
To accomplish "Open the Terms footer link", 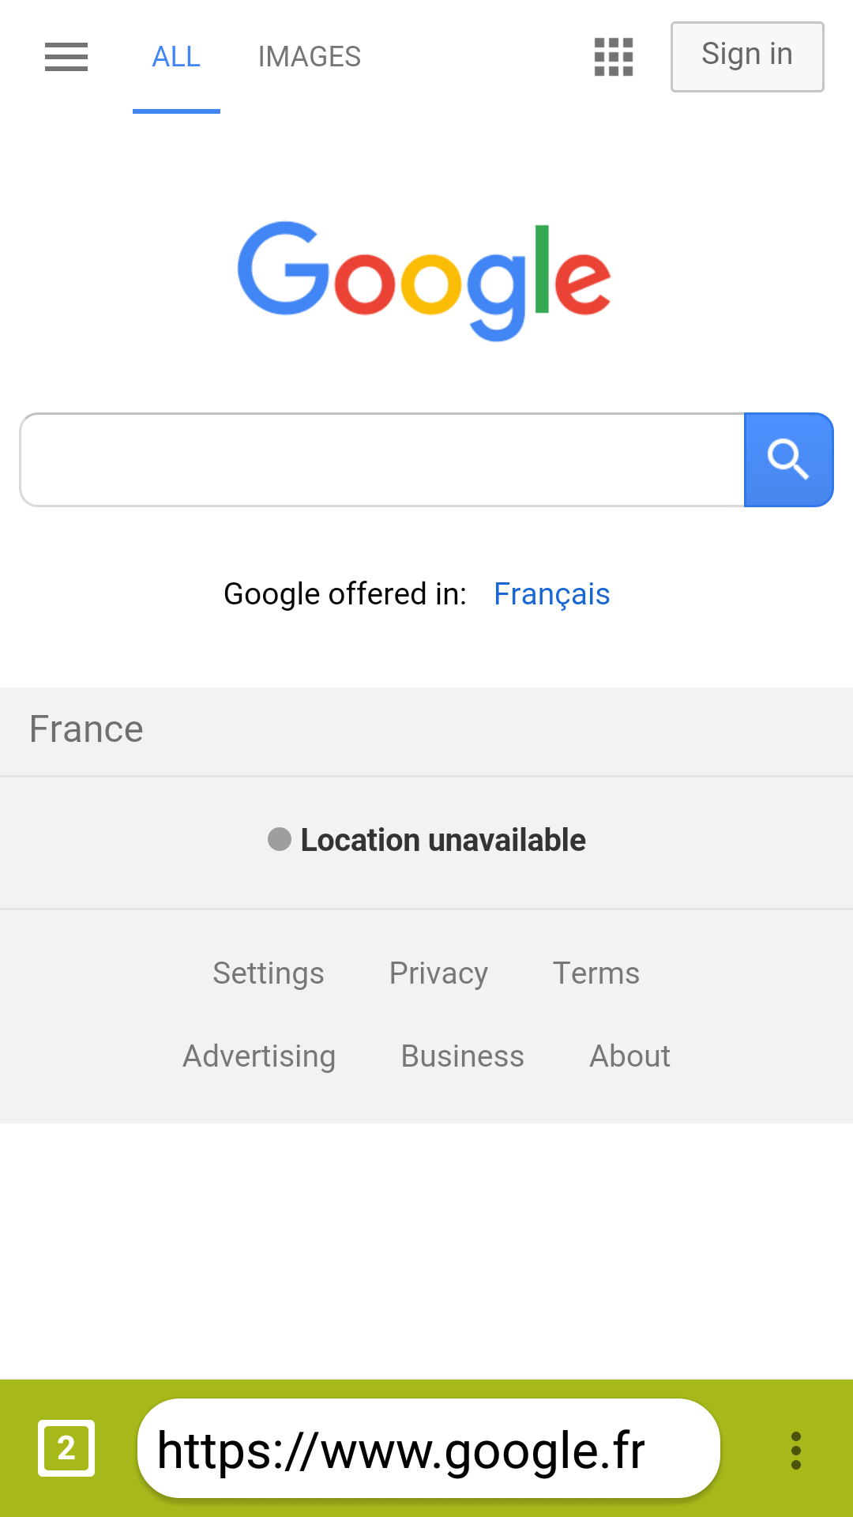I will (596, 973).
